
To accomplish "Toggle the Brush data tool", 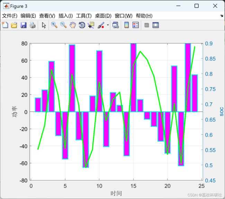I will 101,25.
